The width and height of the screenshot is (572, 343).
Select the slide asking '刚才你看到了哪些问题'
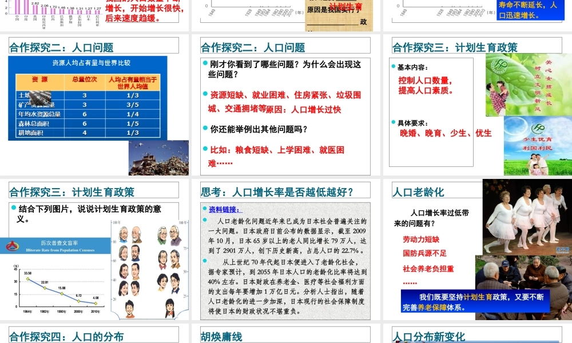[x=285, y=105]
